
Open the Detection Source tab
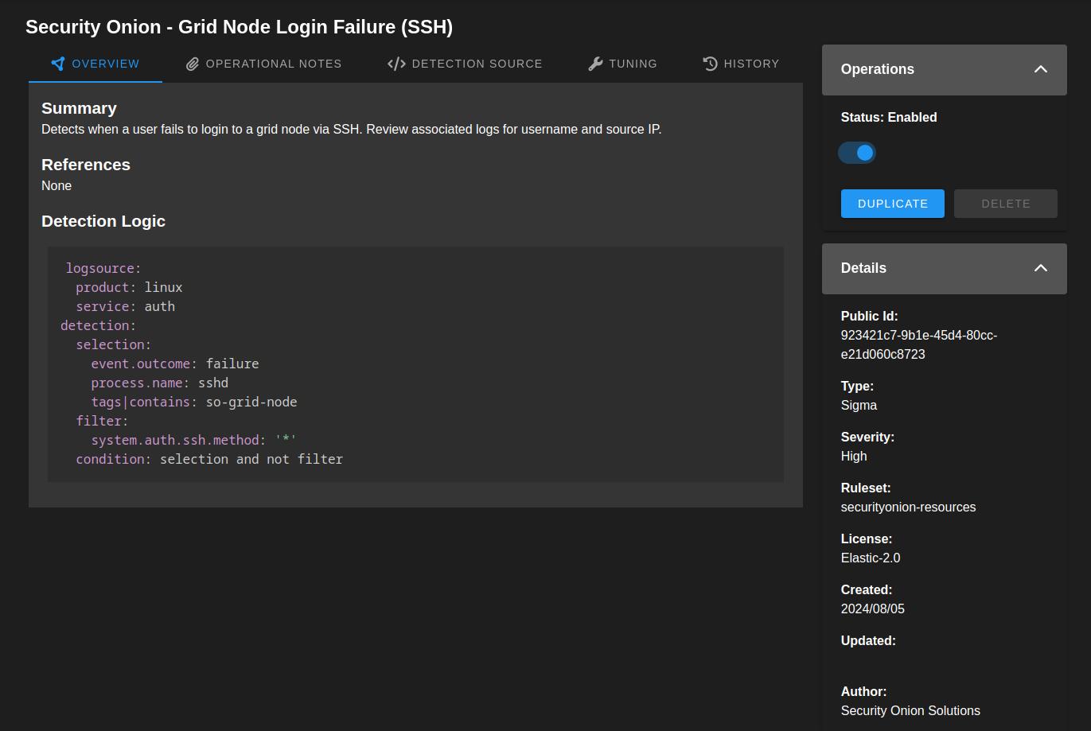pos(476,64)
